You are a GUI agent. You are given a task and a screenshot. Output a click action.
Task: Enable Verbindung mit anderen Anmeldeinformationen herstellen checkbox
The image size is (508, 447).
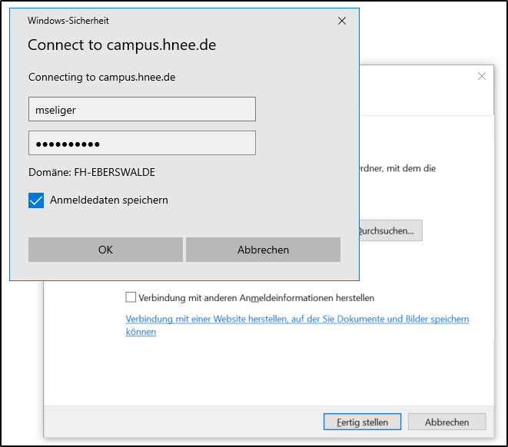(131, 297)
